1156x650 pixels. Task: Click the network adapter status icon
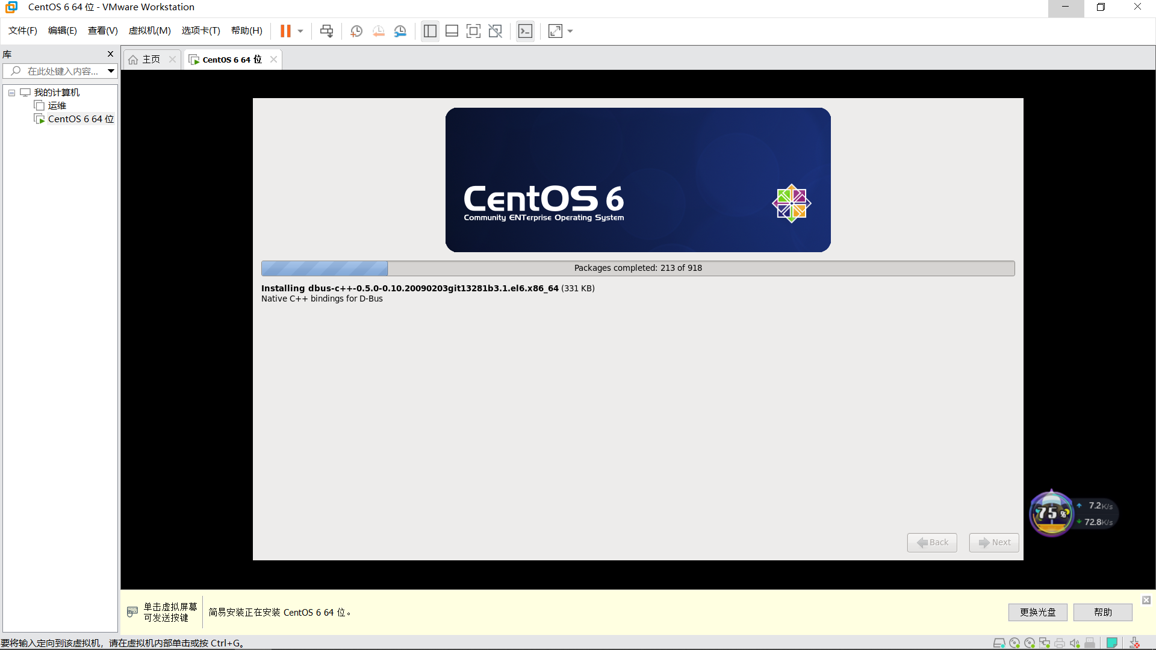[1045, 643]
